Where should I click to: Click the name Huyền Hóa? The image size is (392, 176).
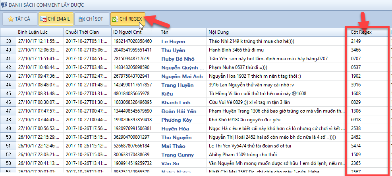pyautogui.click(x=175, y=129)
